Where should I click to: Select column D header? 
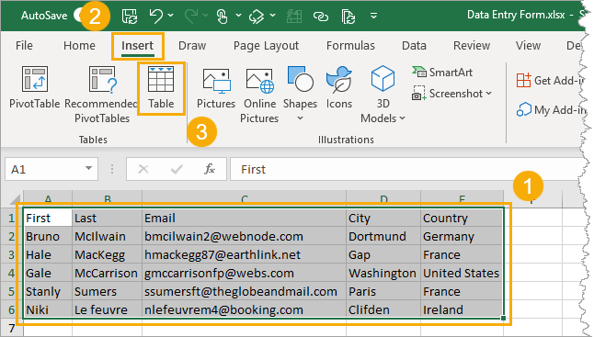click(x=383, y=199)
